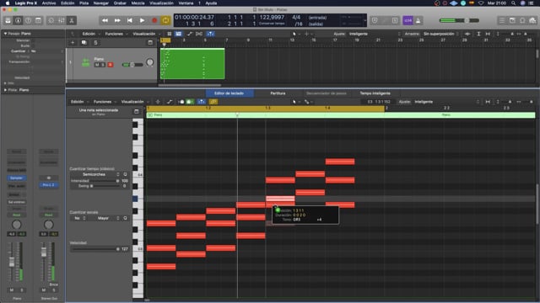The width and height of the screenshot is (540, 303).
Task: Expand the Pista: Piano inspector section
Action: point(5,90)
